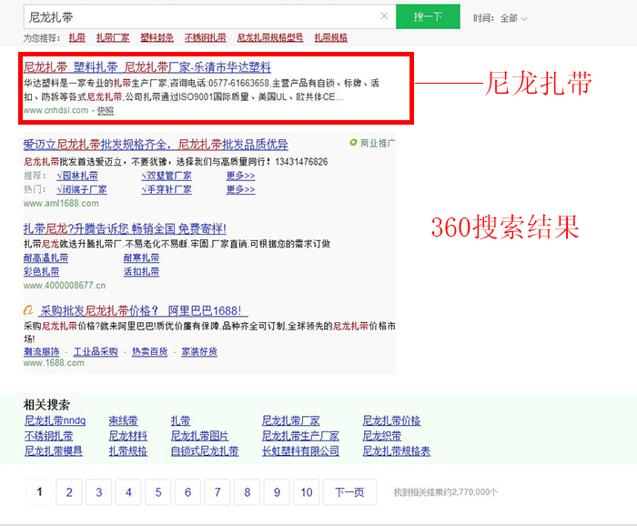The height and width of the screenshot is (526, 637).
Task: Go to results page 9
Action: click(277, 492)
